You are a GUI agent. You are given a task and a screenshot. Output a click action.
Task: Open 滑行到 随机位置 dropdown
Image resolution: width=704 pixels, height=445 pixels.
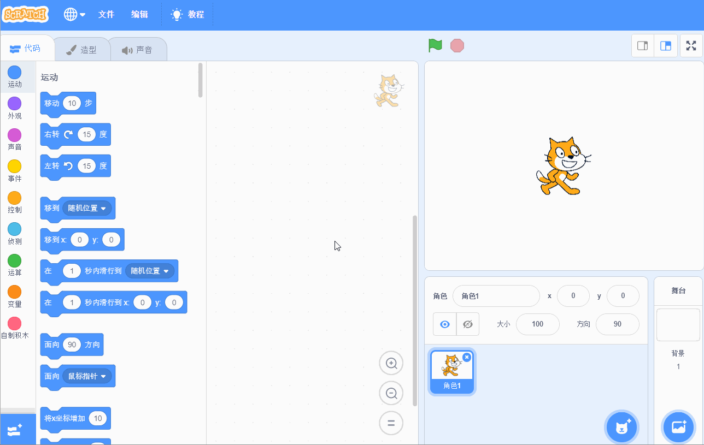click(x=150, y=271)
